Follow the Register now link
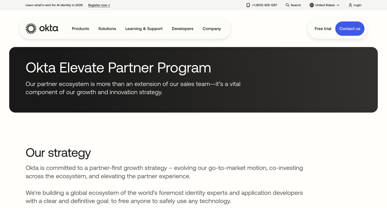The width and height of the screenshot is (387, 208). (x=99, y=5)
